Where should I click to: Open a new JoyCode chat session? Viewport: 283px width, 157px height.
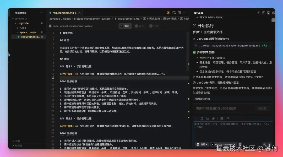259,13
